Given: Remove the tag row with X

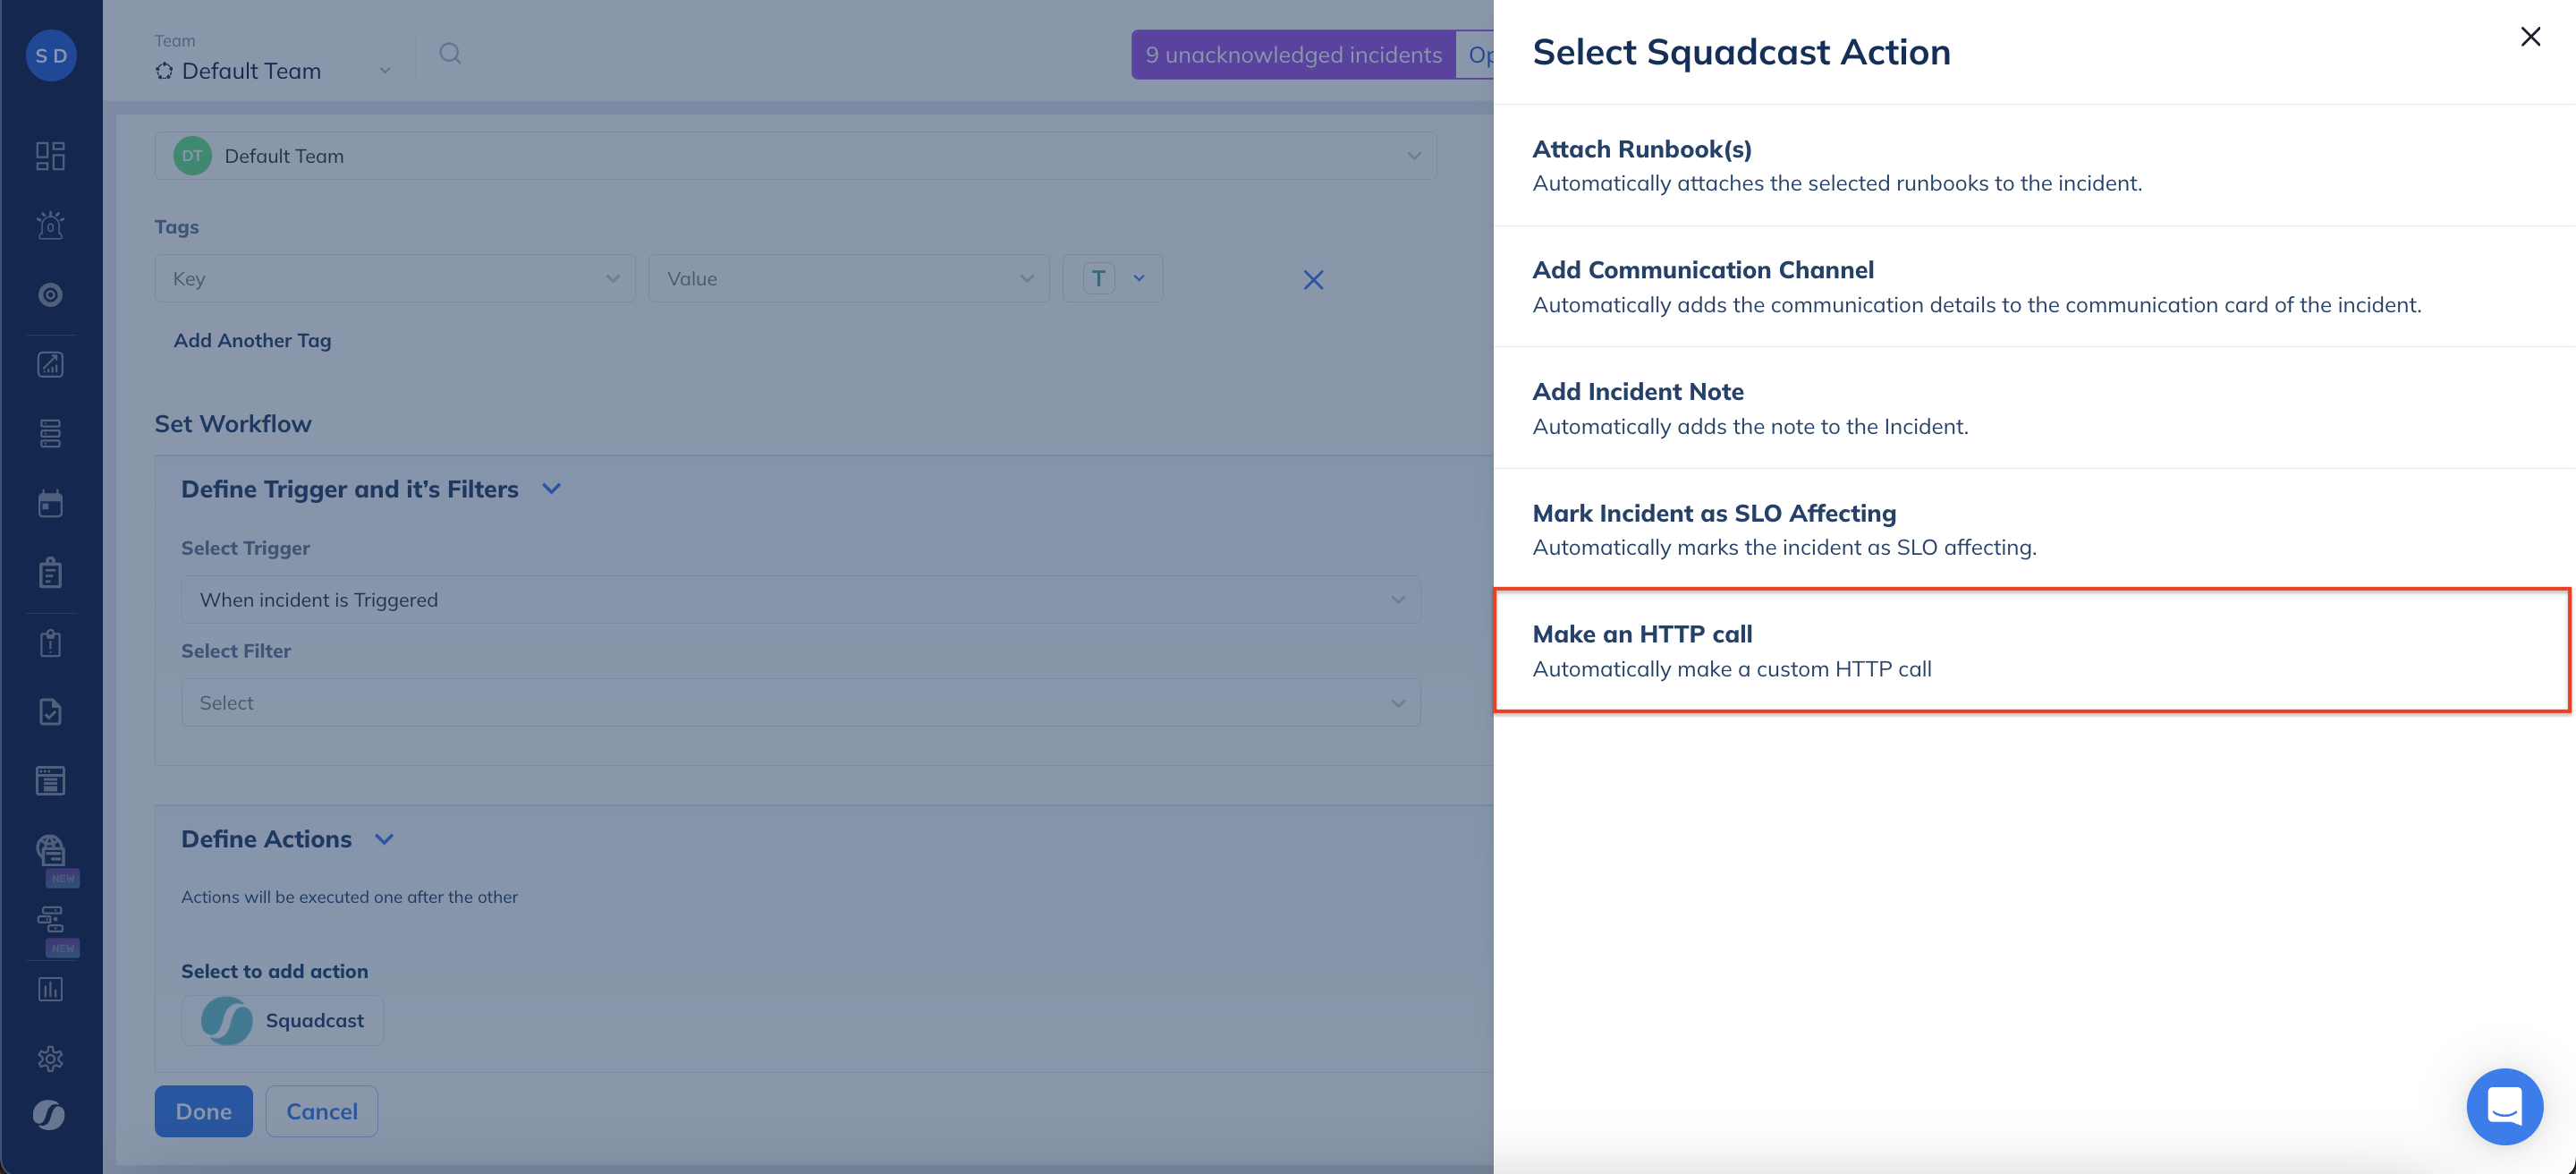Looking at the screenshot, I should pyautogui.click(x=1313, y=280).
